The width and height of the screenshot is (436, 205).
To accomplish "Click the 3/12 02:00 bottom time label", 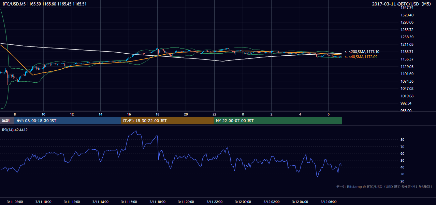I will tap(271, 202).
